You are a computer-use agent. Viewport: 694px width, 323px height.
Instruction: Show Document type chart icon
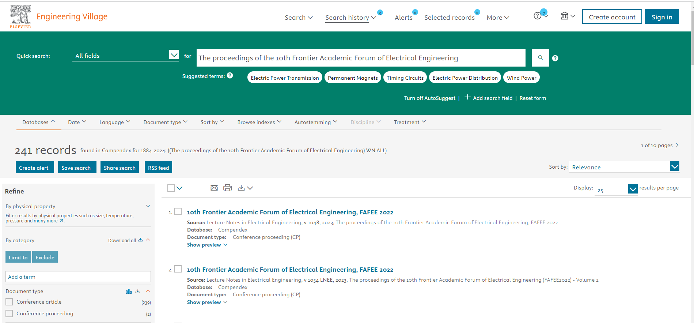[129, 292]
